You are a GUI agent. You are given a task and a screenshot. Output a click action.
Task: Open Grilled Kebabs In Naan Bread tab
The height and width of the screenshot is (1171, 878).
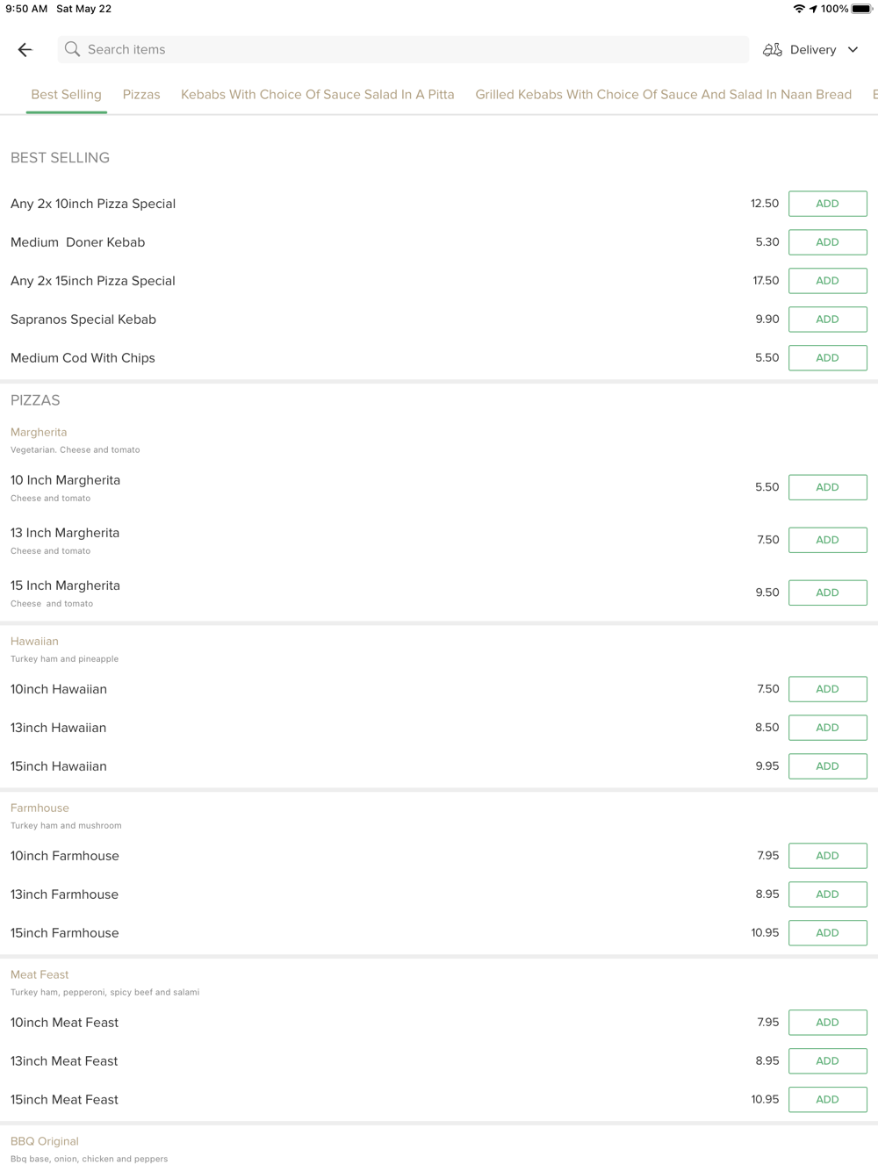(664, 95)
